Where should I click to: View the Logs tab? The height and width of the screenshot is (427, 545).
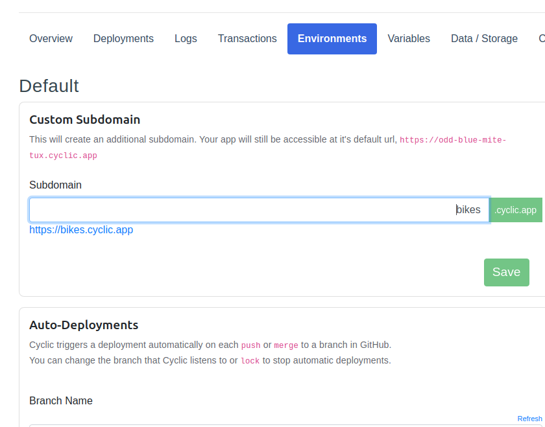186,38
